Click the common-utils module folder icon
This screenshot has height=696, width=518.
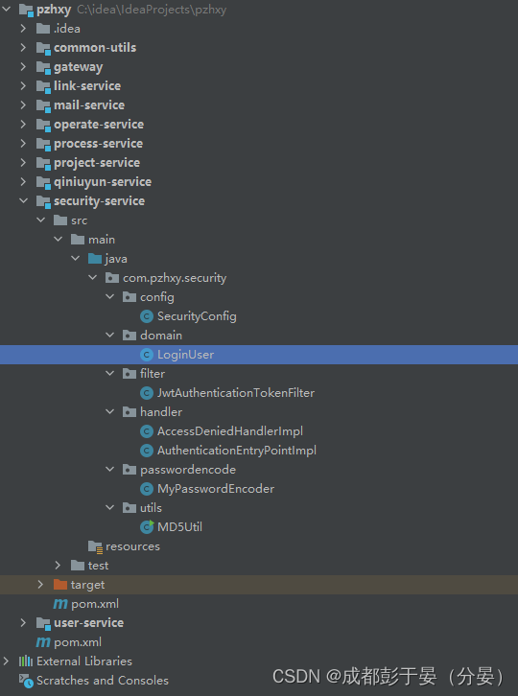[x=43, y=48]
